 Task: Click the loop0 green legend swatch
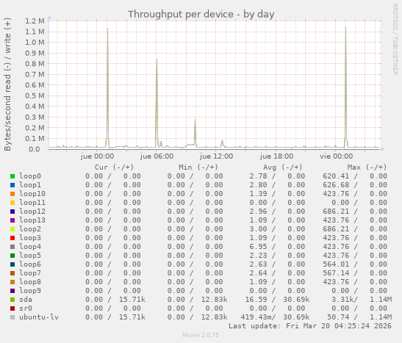point(12,176)
